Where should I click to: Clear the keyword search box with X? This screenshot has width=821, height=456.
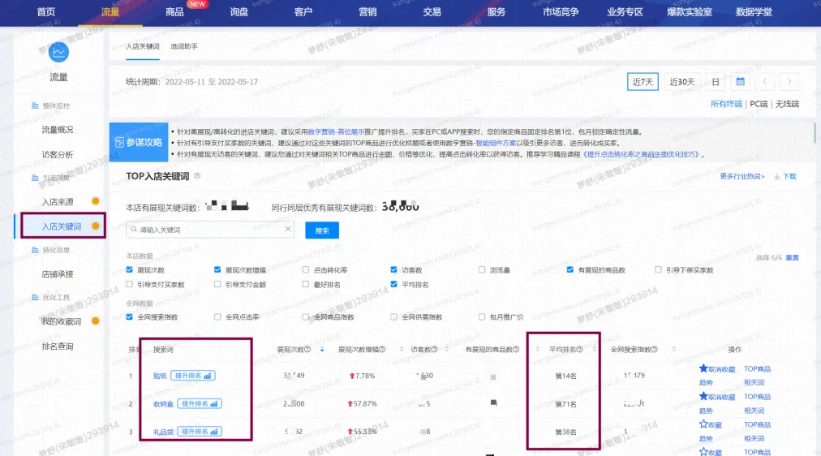tap(287, 230)
